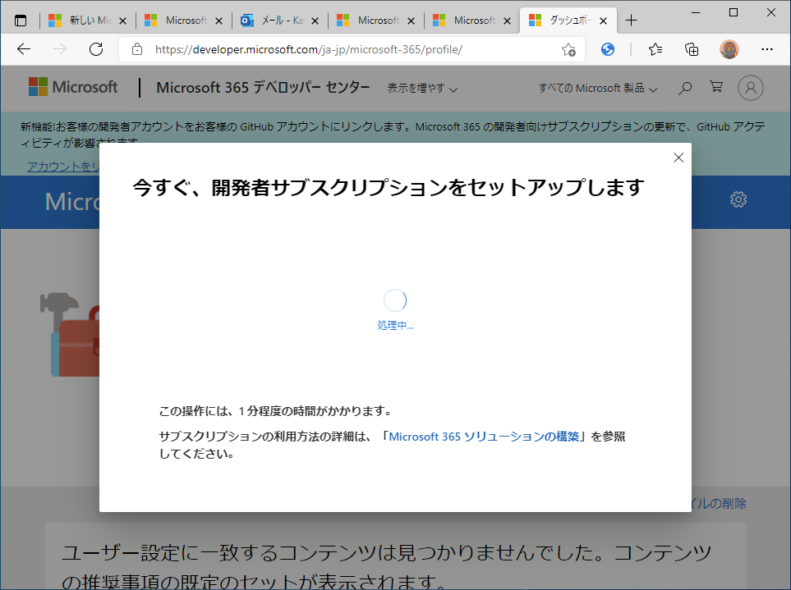Go back with the browser back arrow
The width and height of the screenshot is (791, 590).
[24, 49]
